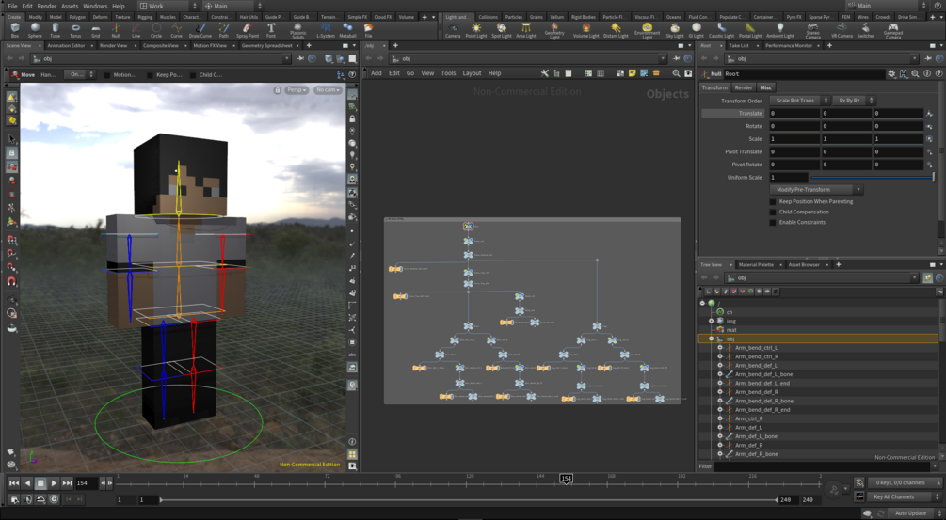Image resolution: width=946 pixels, height=520 pixels.
Task: Select the Tube shelf tool
Action: (55, 30)
